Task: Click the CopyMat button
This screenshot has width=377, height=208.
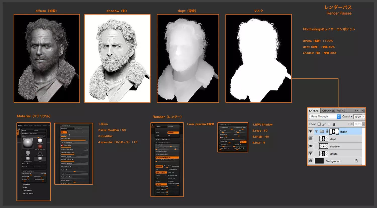Action: (28, 167)
